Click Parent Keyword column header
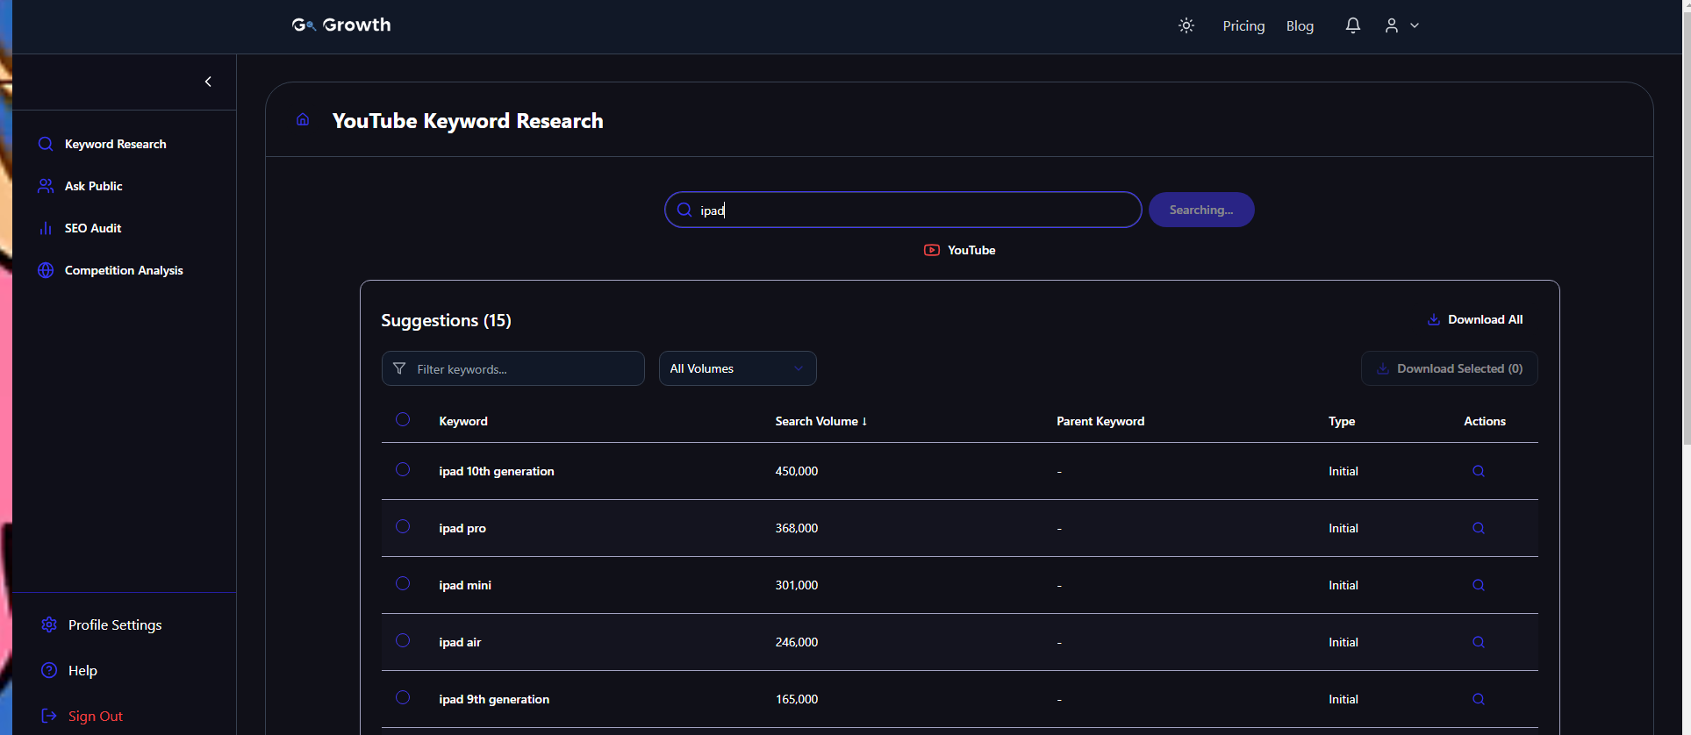Viewport: 1691px width, 735px height. 1100,421
